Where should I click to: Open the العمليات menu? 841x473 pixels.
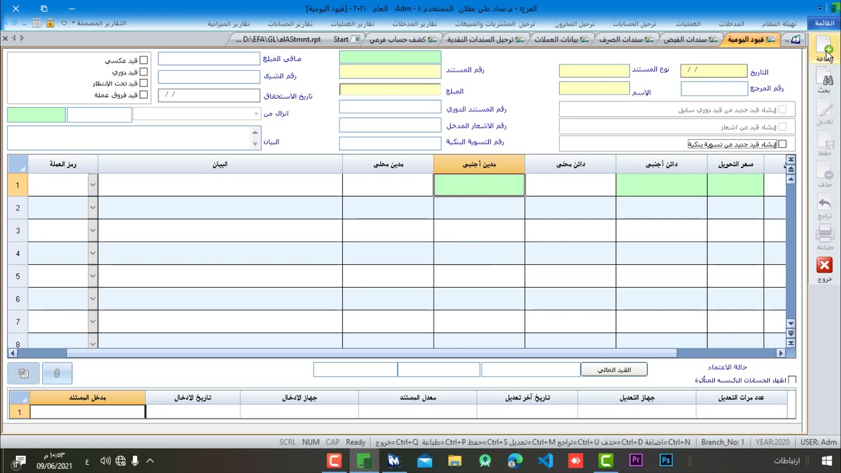pyautogui.click(x=688, y=24)
